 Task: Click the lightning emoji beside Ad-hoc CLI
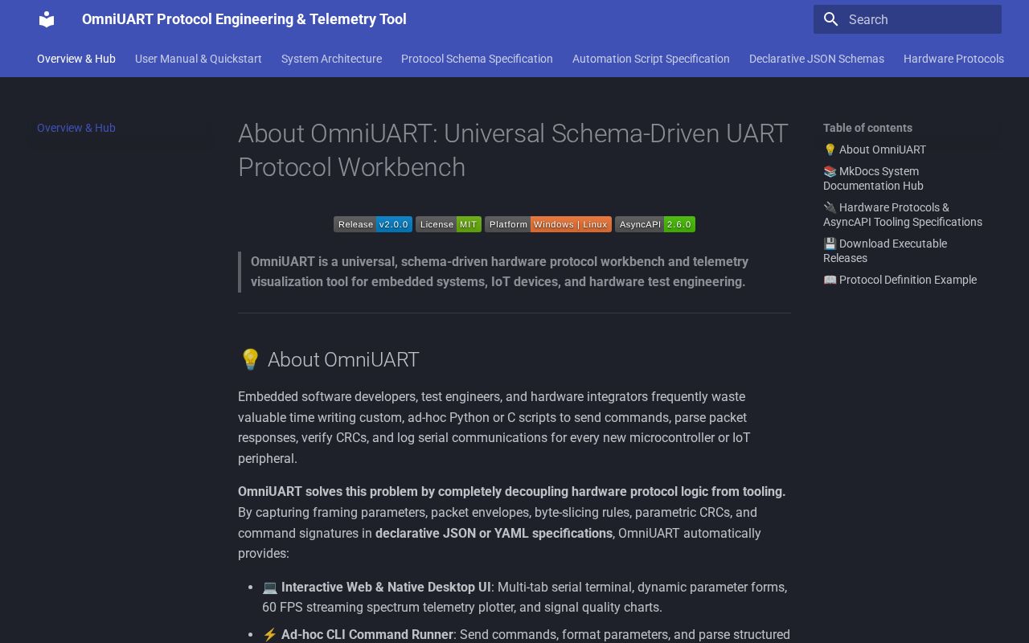click(270, 635)
